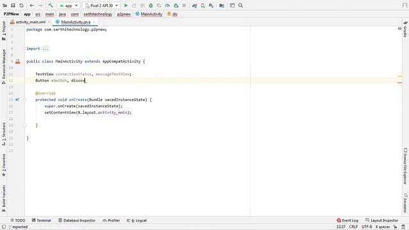Close the activity_main.xml tab
This screenshot has height=230, width=409.
pyautogui.click(x=49, y=22)
